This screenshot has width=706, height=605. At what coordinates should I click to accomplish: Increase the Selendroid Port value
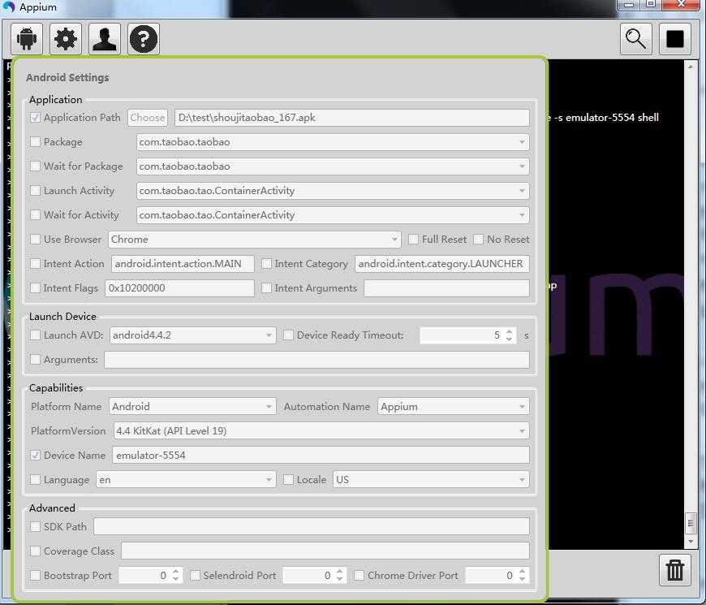point(340,572)
